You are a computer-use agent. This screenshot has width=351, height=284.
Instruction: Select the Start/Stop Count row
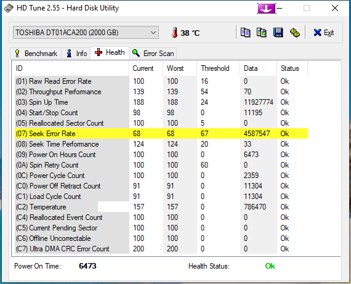[x=161, y=113]
